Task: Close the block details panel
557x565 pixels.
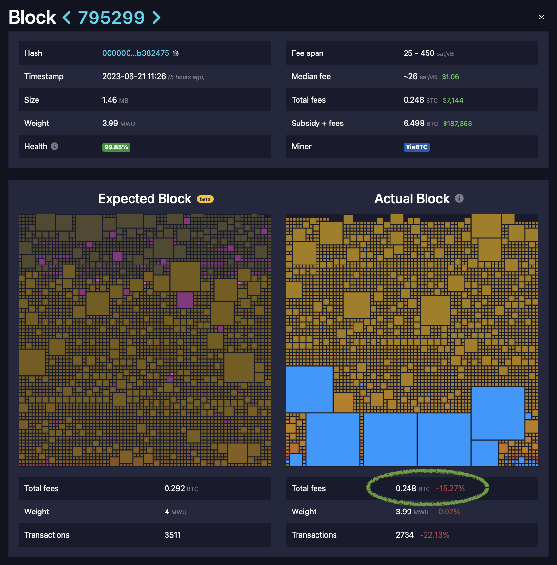Action: [x=541, y=17]
